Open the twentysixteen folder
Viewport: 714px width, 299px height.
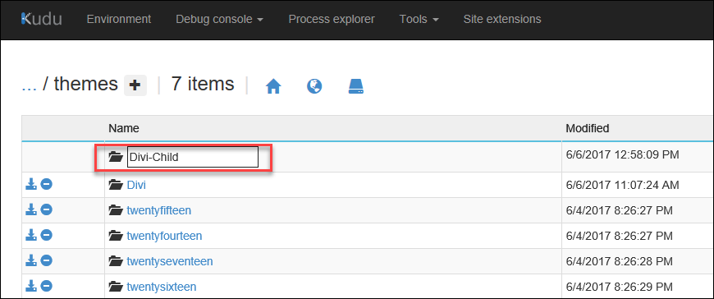pyautogui.click(x=162, y=287)
